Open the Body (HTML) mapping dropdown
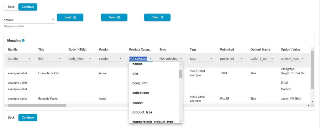 point(80,58)
